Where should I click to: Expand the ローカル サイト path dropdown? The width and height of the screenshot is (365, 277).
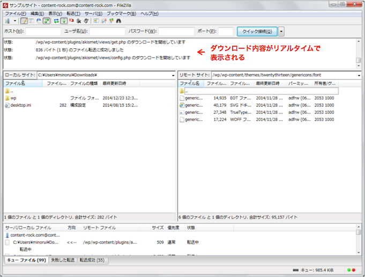click(x=173, y=75)
